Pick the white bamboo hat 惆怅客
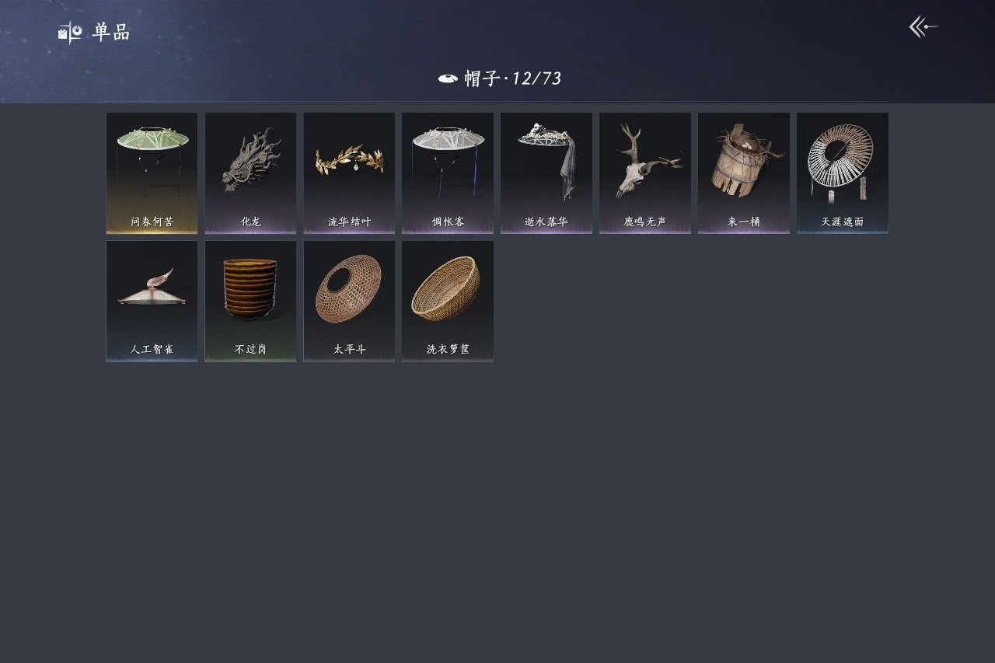The image size is (995, 663). point(448,173)
